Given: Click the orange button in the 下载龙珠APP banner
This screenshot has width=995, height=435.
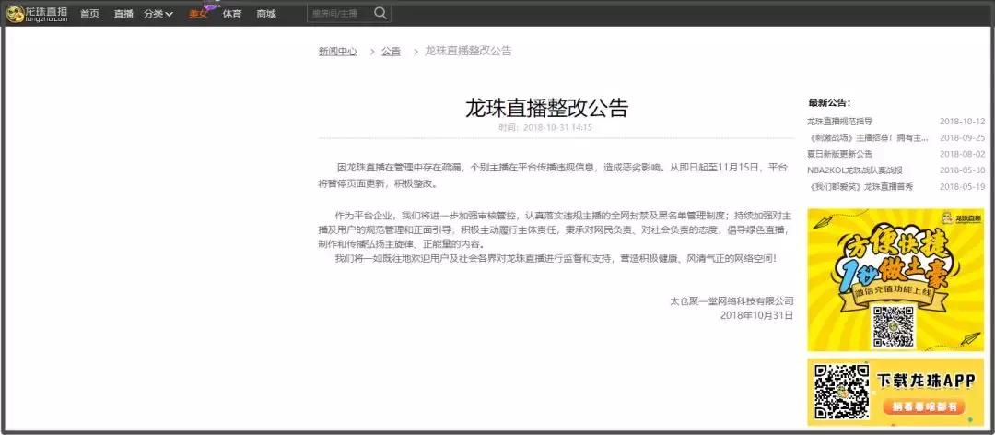Looking at the screenshot, I should [x=923, y=407].
